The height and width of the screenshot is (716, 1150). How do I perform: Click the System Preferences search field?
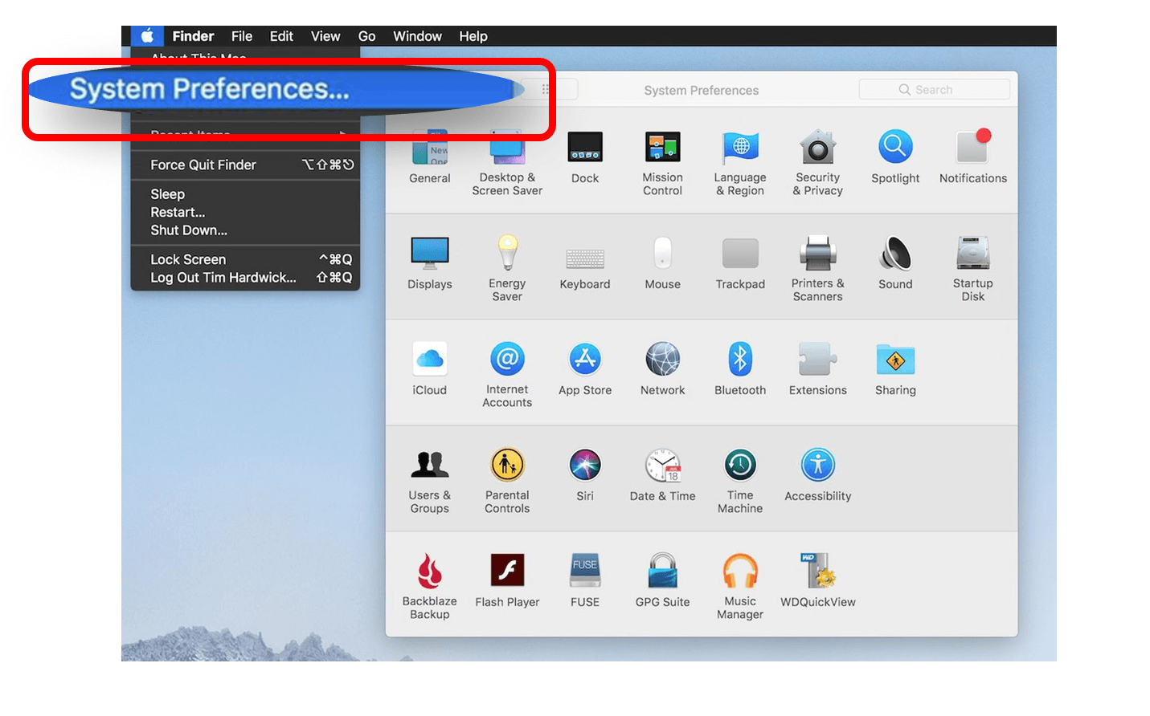[x=935, y=89]
